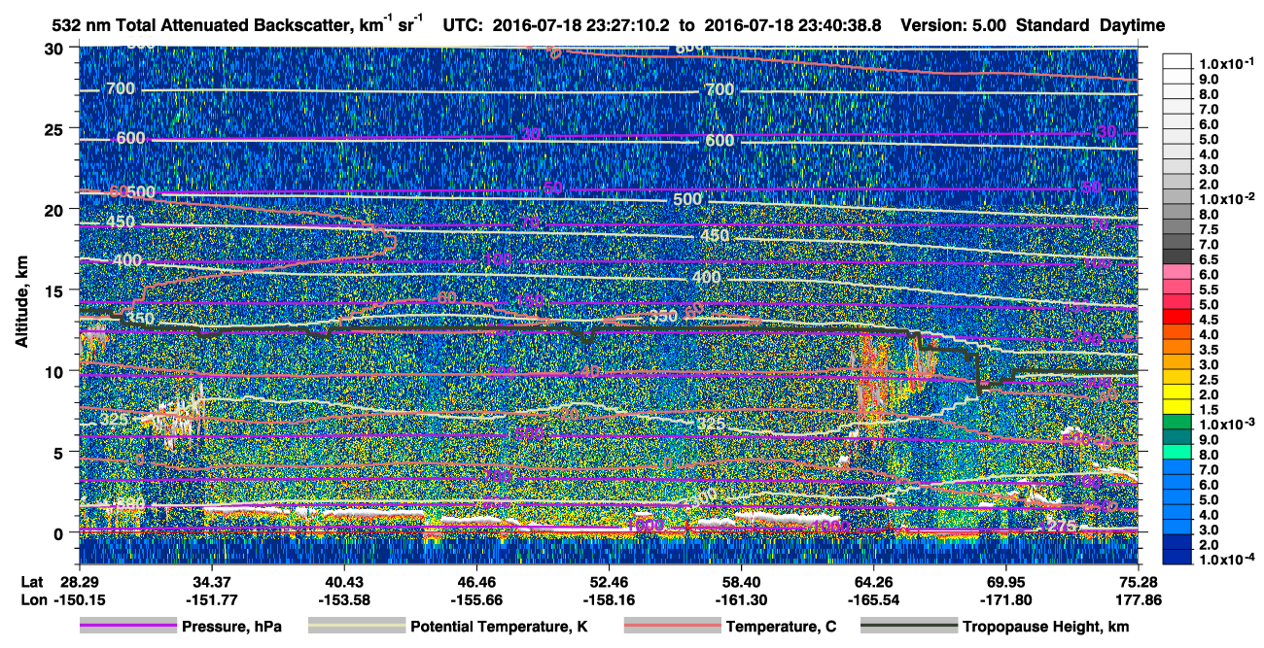Viewport: 1264px width, 648px height.
Task: Click the 'Version: 5.00' label in the title
Action: (x=955, y=26)
